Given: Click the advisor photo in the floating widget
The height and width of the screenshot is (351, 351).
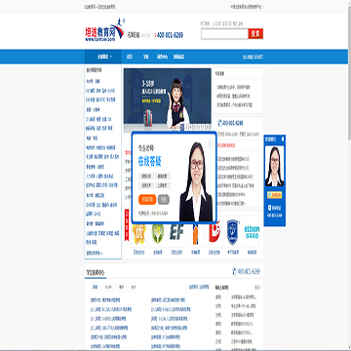Looking at the screenshot, I should pos(275,166).
